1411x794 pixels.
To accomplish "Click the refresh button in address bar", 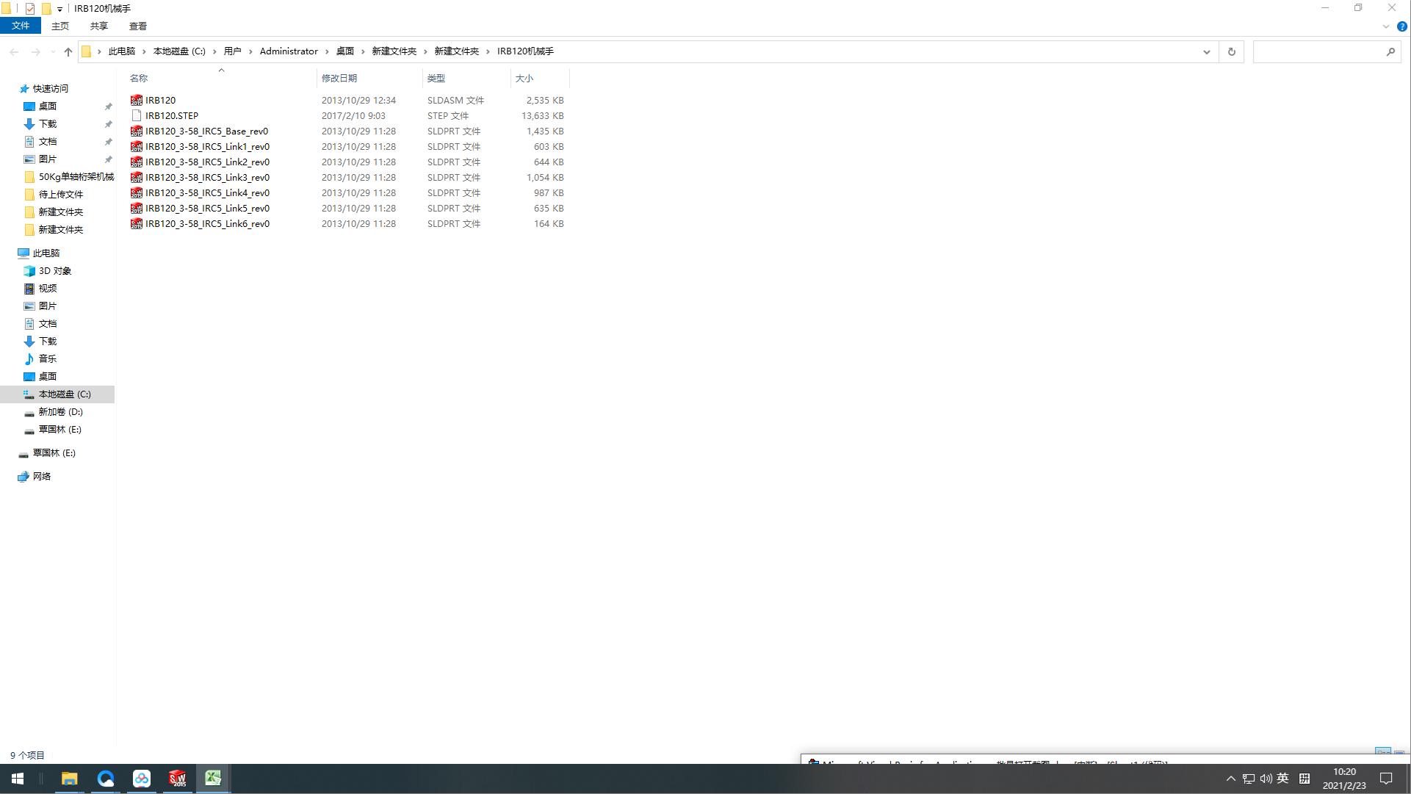I will [x=1232, y=51].
